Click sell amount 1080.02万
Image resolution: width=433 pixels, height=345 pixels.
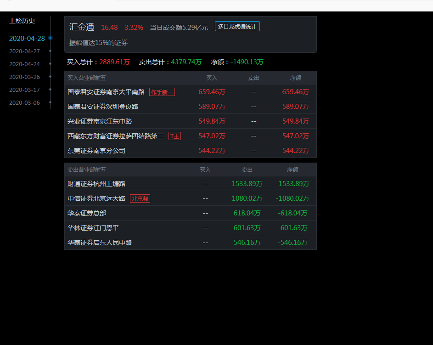point(247,198)
